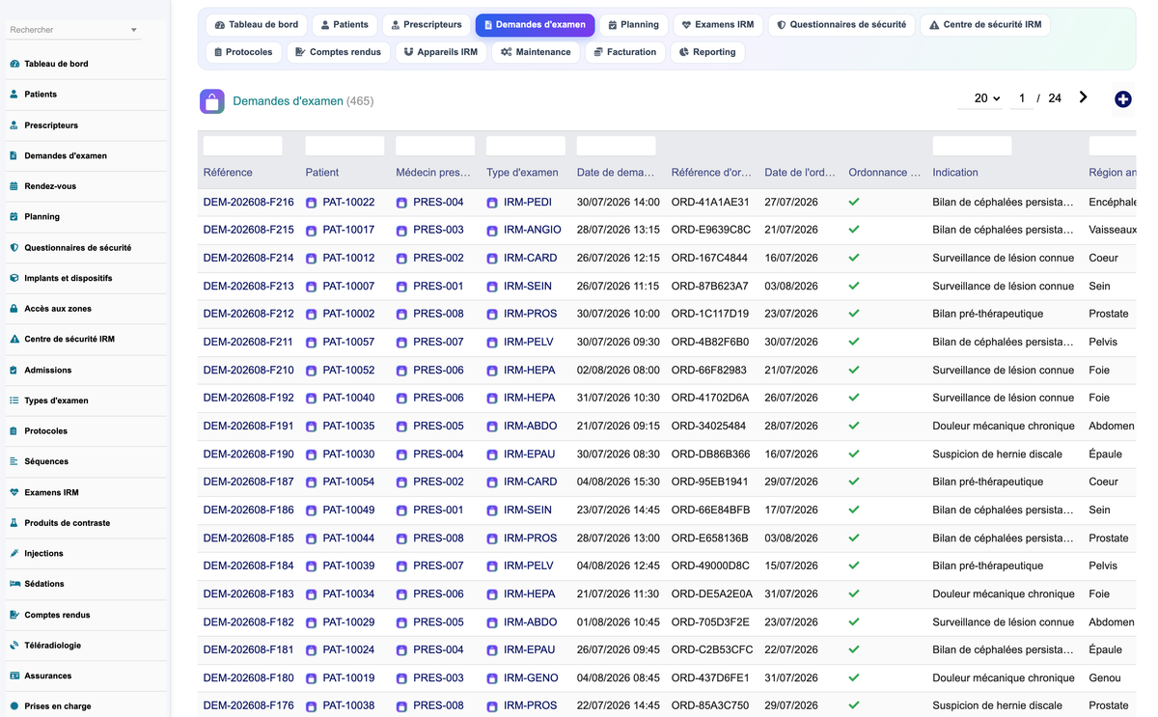1158x717 pixels.
Task: Open Patients in the left sidebar
Action: (x=41, y=95)
